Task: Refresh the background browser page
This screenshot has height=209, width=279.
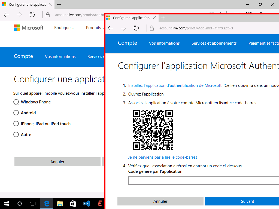Action: click(32, 15)
